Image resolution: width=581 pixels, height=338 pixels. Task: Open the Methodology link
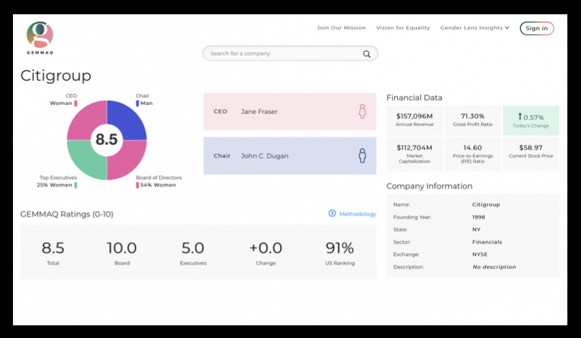click(x=357, y=214)
